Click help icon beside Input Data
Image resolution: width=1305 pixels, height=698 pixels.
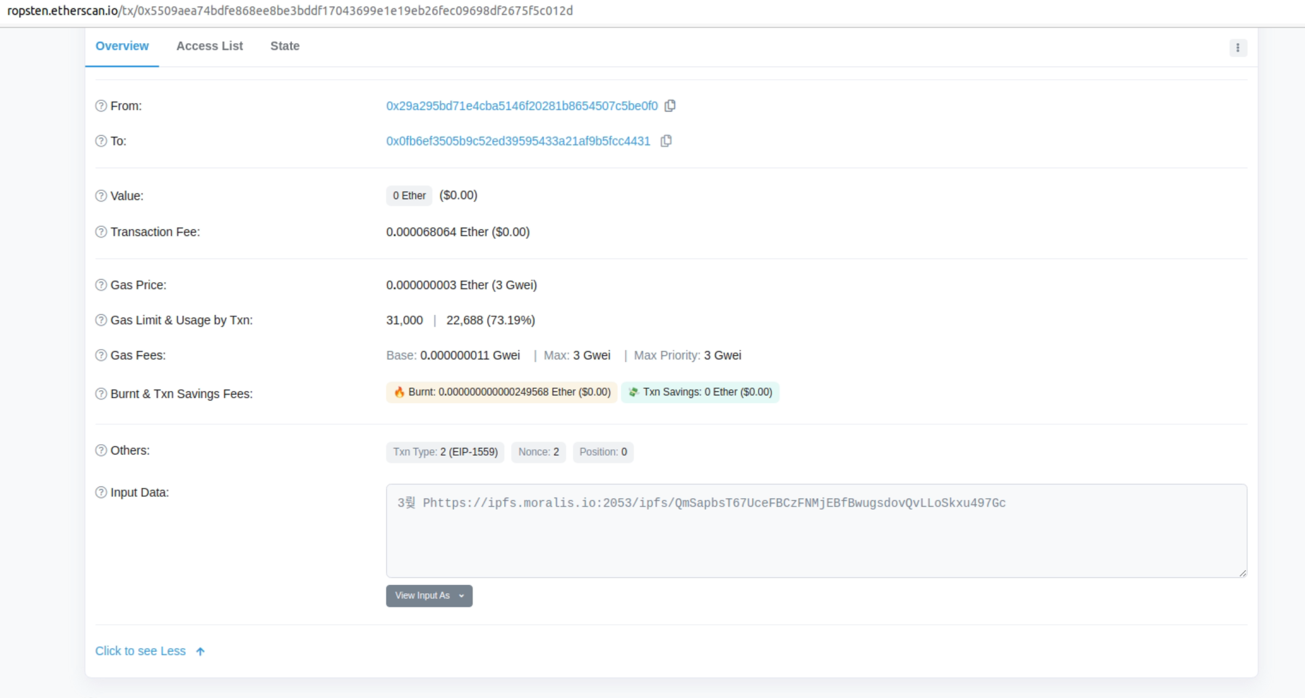(101, 492)
